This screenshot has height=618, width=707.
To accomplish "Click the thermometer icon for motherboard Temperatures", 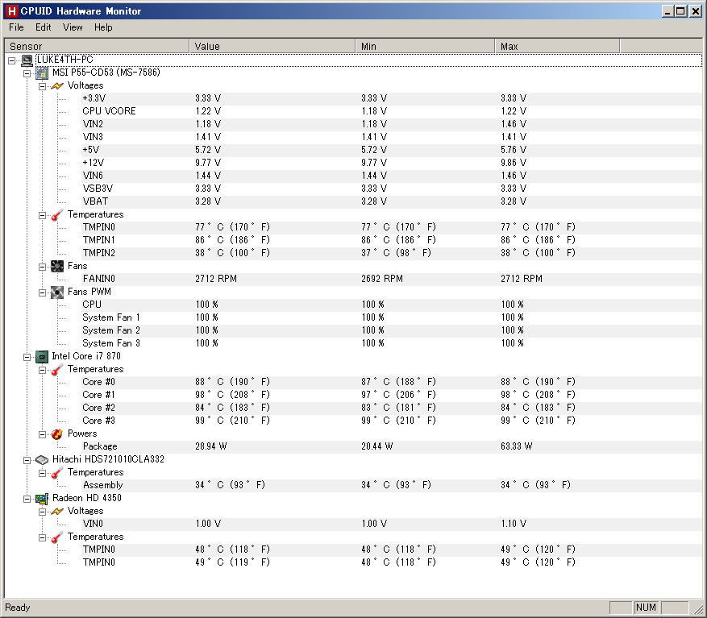I will 56,215.
